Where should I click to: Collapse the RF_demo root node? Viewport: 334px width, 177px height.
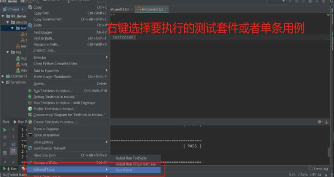(x=3, y=16)
